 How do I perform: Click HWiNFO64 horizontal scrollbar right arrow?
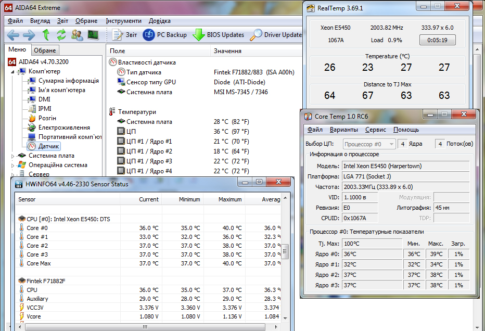(276, 327)
